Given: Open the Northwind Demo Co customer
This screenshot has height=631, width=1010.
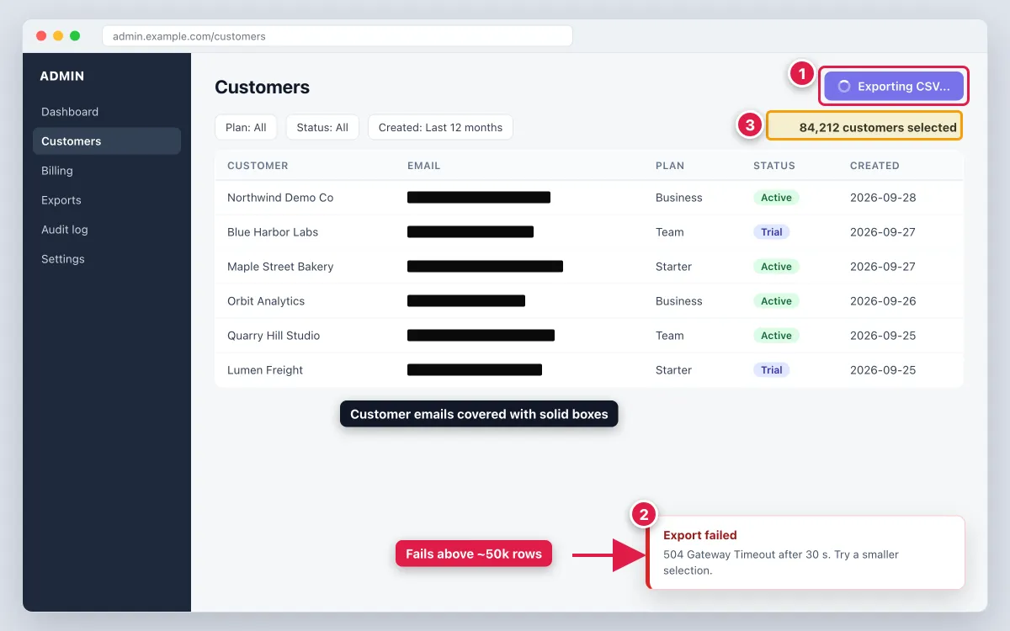Looking at the screenshot, I should tap(280, 198).
